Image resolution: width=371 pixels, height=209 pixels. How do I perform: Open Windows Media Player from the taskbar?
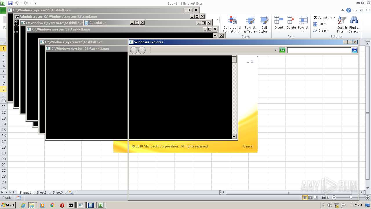pos(43,205)
